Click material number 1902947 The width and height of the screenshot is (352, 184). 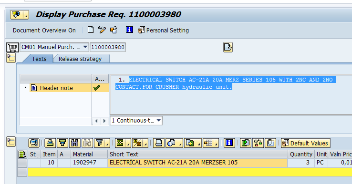click(x=89, y=163)
